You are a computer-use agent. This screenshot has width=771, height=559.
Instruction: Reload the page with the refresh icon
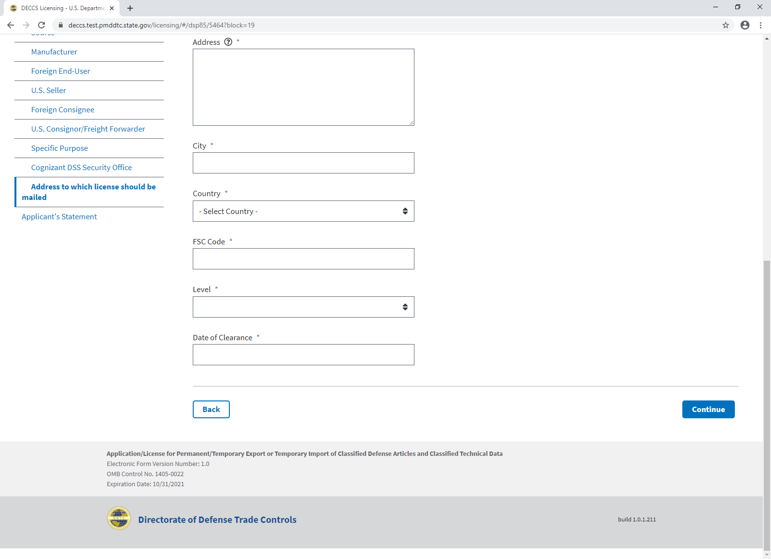(x=41, y=25)
